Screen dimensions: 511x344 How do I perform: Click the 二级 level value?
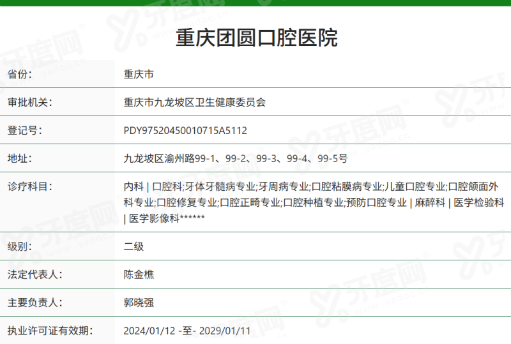(133, 246)
